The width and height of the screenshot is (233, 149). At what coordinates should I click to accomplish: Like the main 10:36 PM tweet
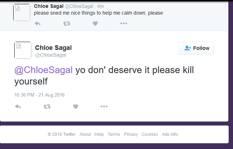(76, 107)
